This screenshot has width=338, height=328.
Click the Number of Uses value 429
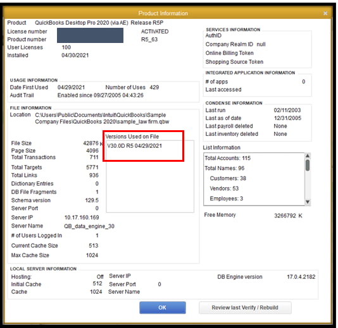click(x=154, y=88)
